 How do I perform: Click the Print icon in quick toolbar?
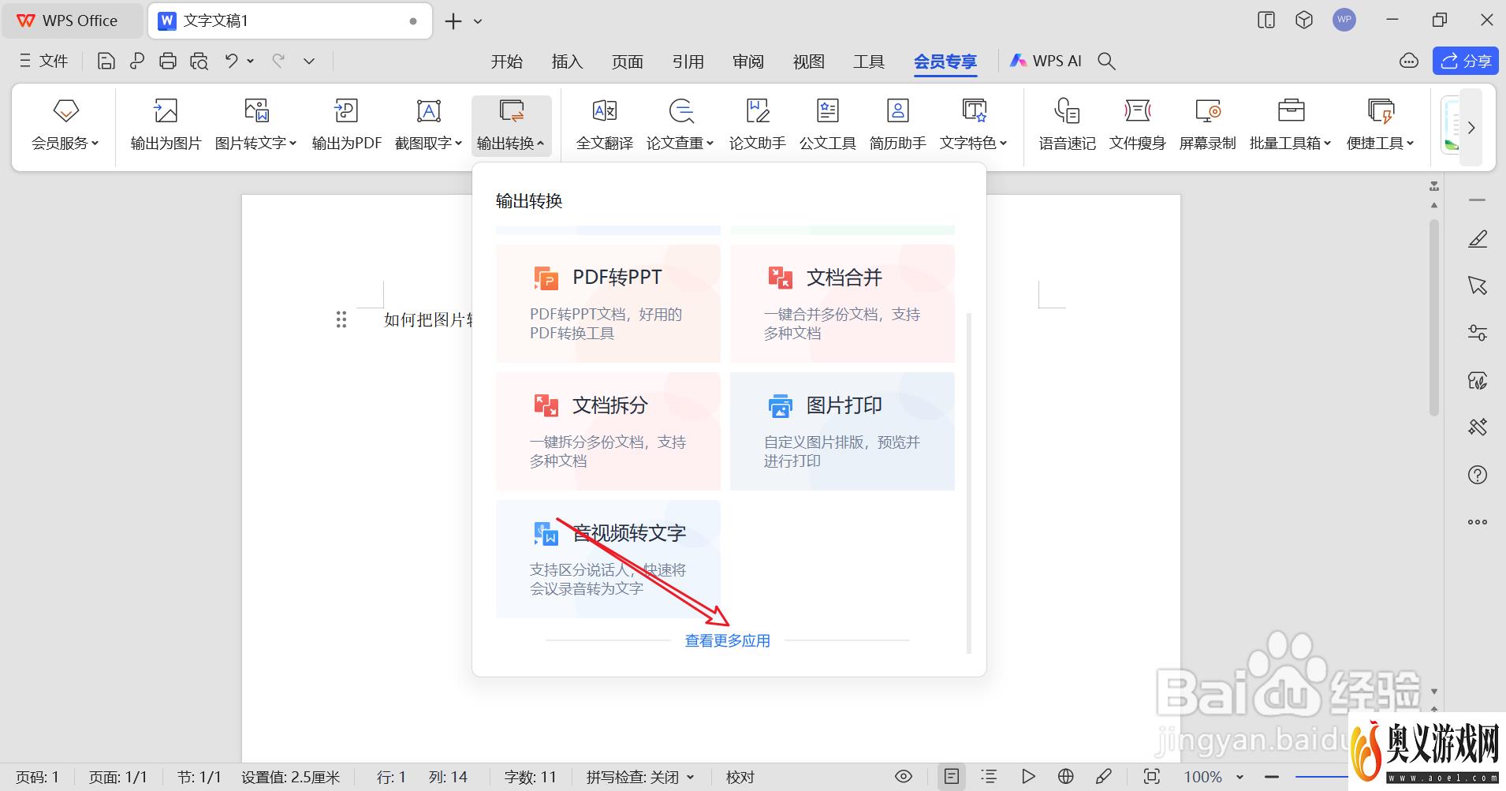point(167,61)
